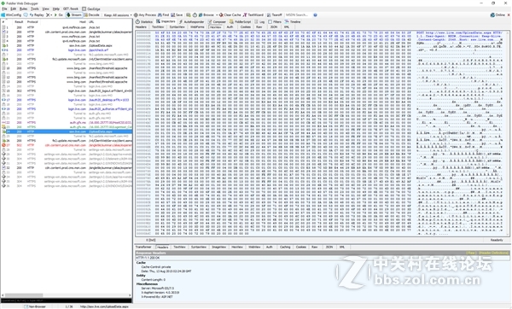Switch to the AutoResponder tab
512x309 pixels.
[x=191, y=21]
